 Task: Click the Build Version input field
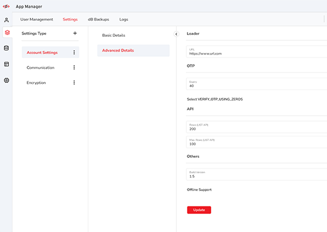(256, 174)
